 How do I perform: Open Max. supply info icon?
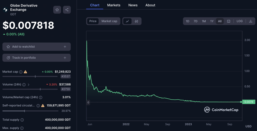point(22,128)
